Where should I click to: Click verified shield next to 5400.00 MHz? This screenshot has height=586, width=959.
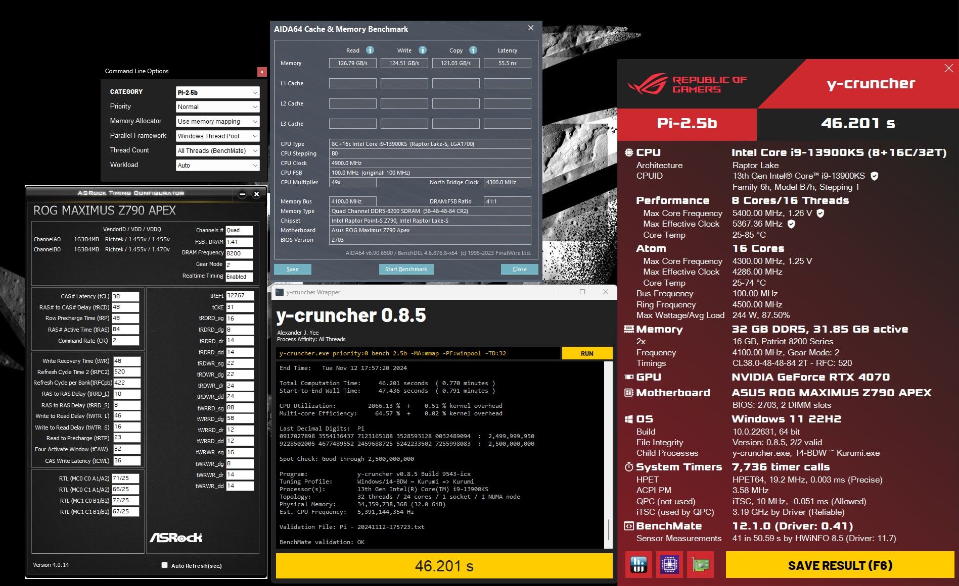820,213
